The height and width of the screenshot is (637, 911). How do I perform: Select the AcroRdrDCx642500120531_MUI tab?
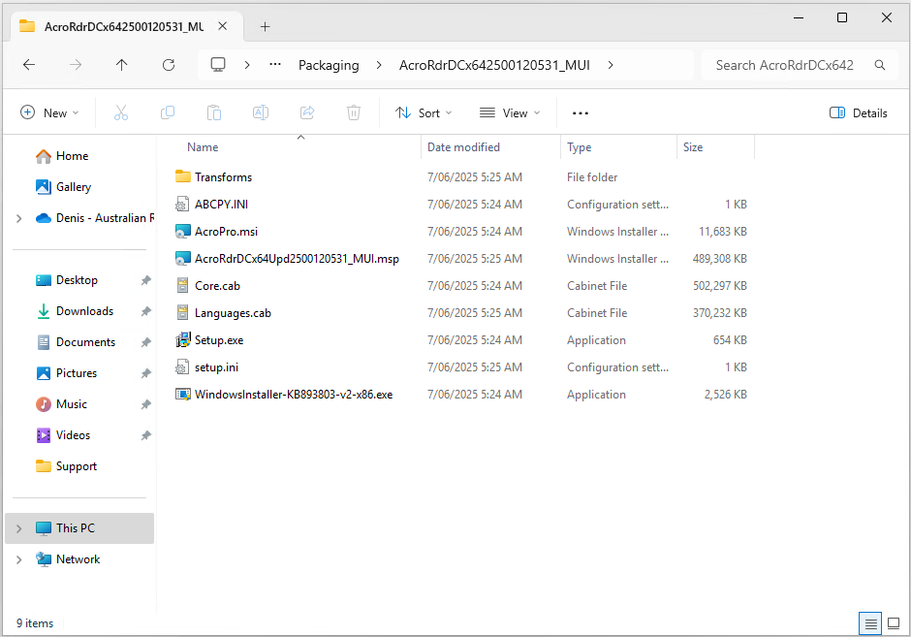pos(111,26)
